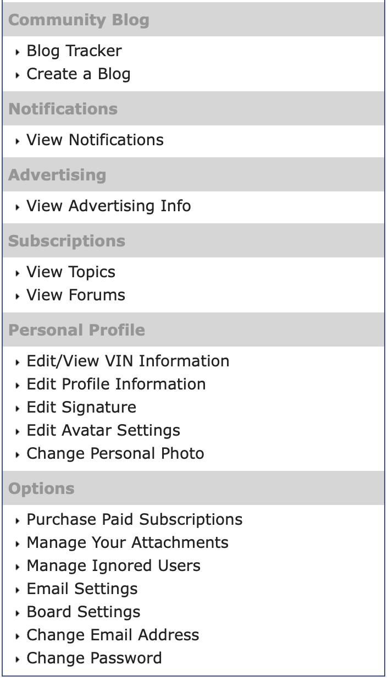Choose Change Personal Photo

point(115,454)
